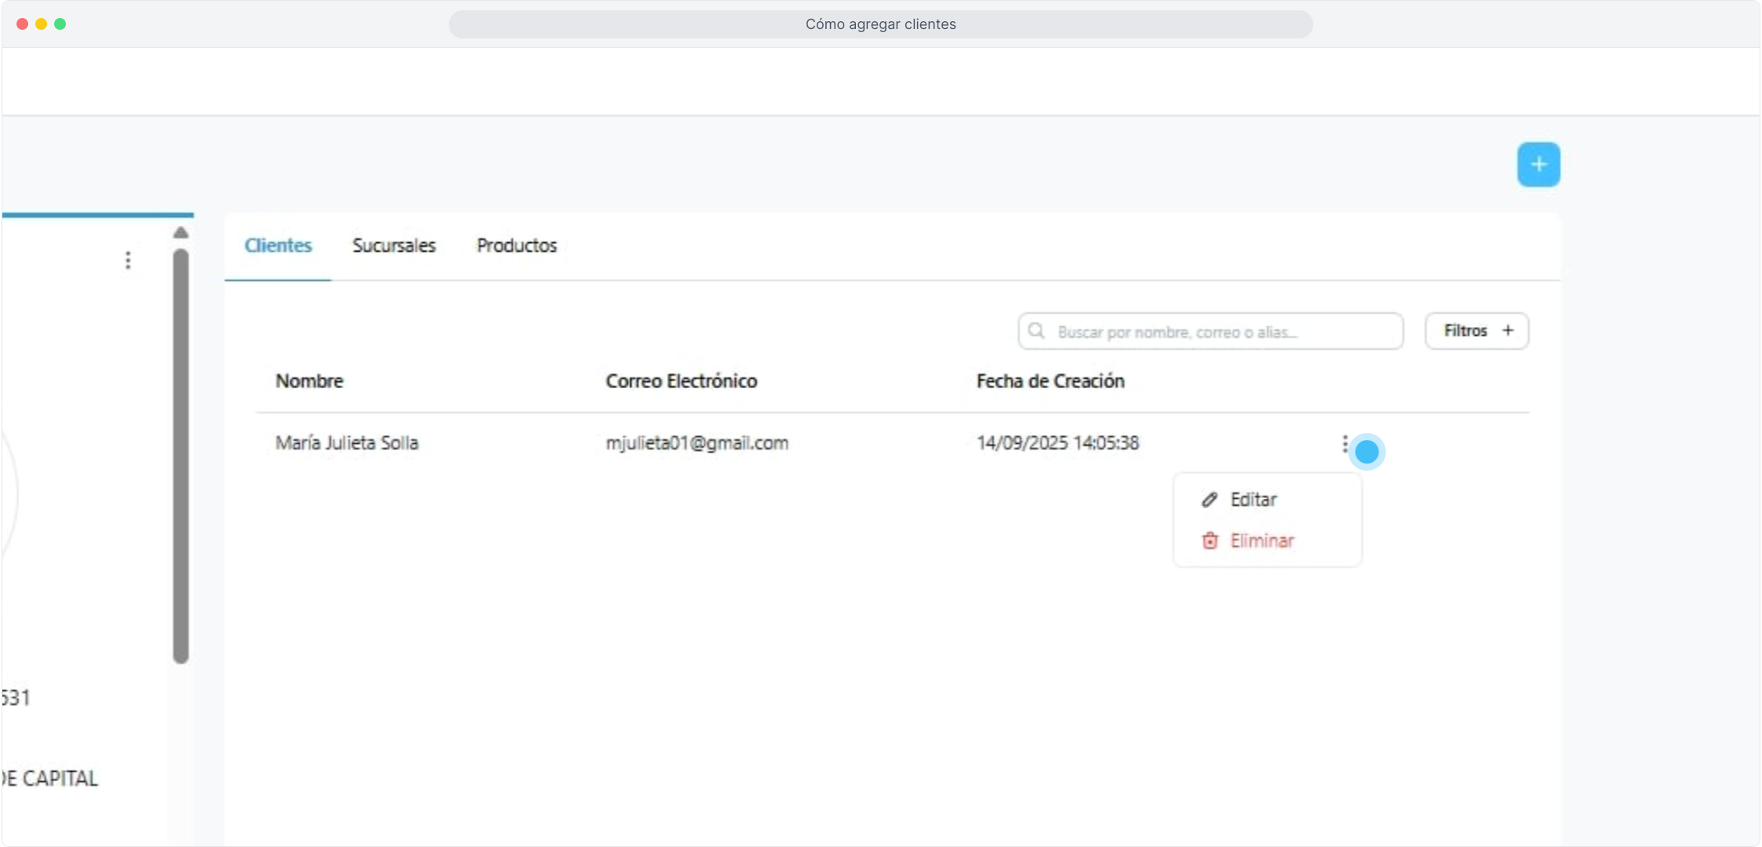The width and height of the screenshot is (1762, 847).
Task: Open the Productos tab
Action: (x=516, y=245)
